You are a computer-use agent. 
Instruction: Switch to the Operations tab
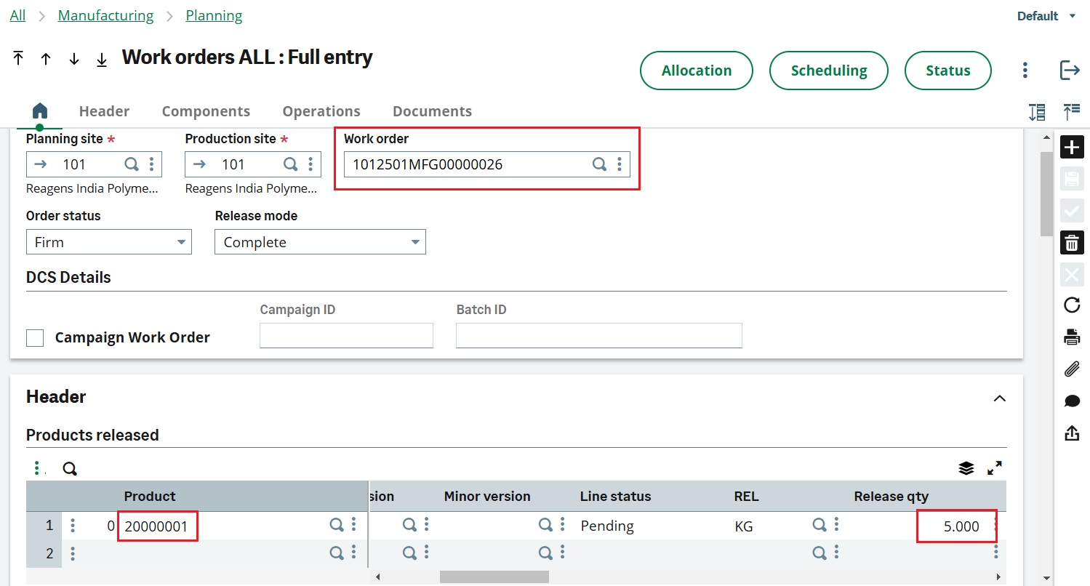point(321,111)
